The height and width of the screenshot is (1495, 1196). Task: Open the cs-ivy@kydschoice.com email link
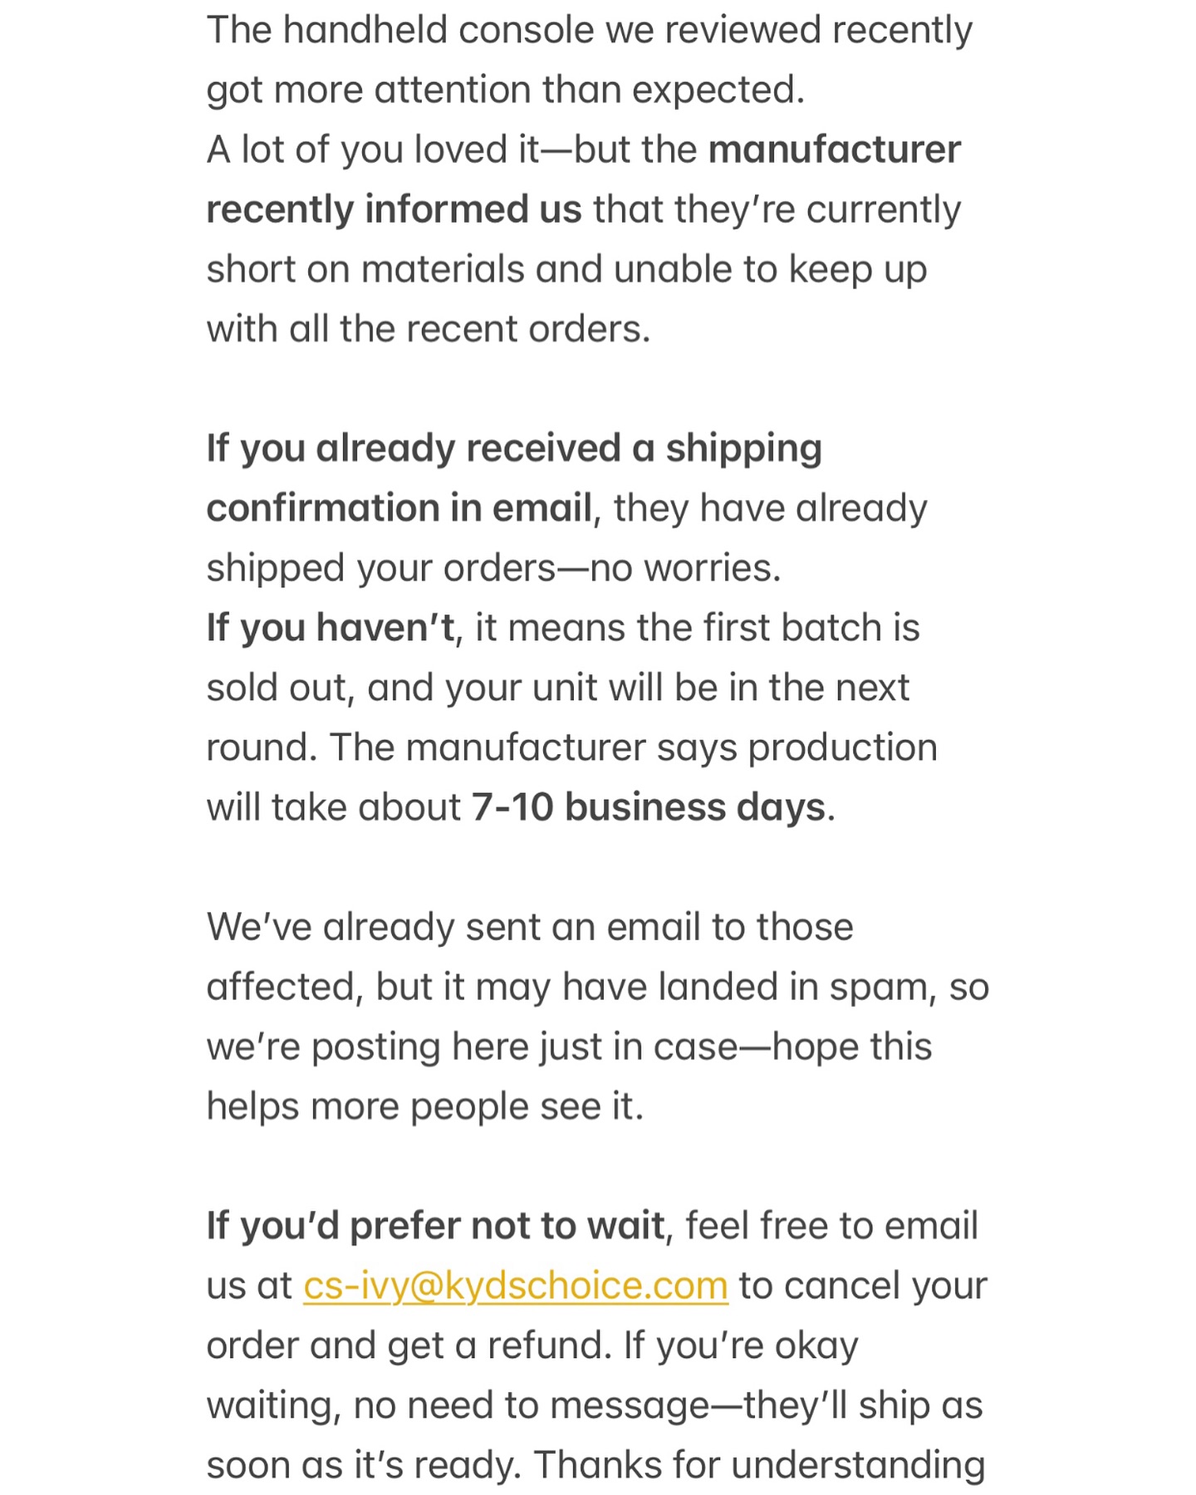pyautogui.click(x=516, y=1286)
